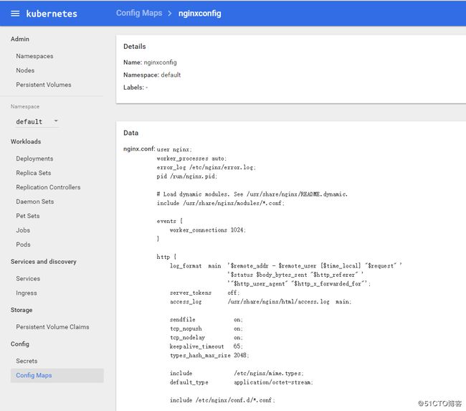
Task: Click the 'keepalive_timeout 65;' line
Action: pyautogui.click(x=206, y=346)
